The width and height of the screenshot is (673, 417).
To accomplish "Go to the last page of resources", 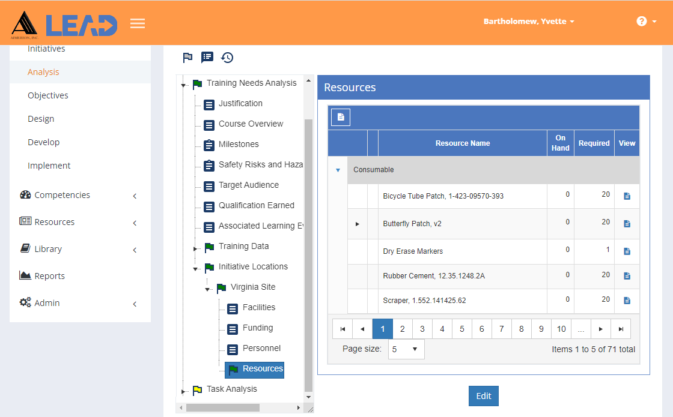I will [621, 329].
